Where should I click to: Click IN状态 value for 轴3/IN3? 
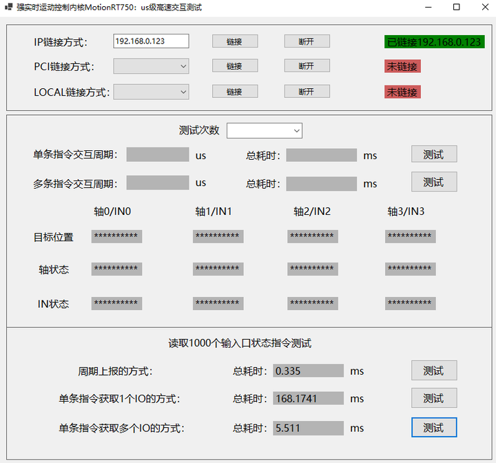pyautogui.click(x=411, y=303)
